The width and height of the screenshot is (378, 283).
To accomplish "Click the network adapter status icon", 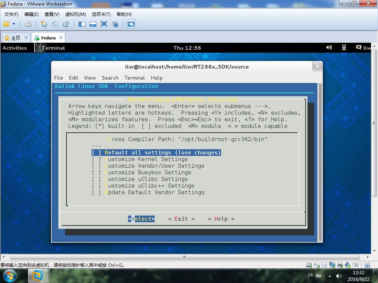I will (x=332, y=265).
